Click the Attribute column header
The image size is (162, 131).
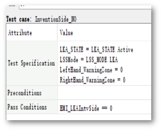tap(20, 33)
